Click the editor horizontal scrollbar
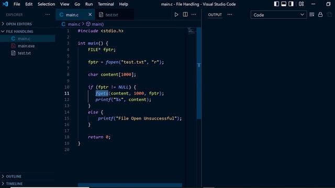This screenshot has width=335, height=188. pos(130,185)
